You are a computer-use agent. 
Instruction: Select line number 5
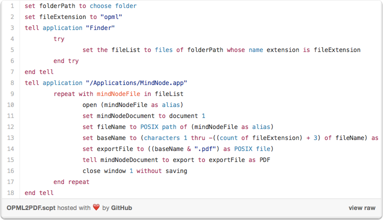point(12,50)
